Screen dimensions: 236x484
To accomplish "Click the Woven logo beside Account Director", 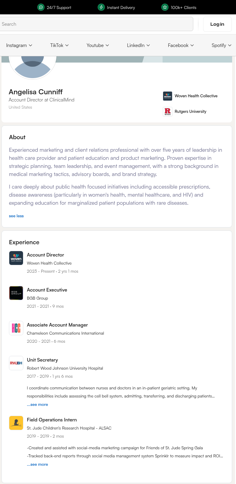I will click(16, 258).
